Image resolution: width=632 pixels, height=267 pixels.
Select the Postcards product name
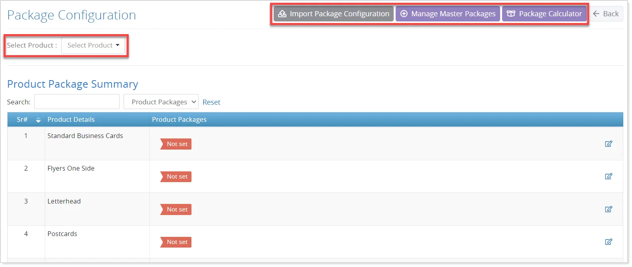[x=62, y=234]
